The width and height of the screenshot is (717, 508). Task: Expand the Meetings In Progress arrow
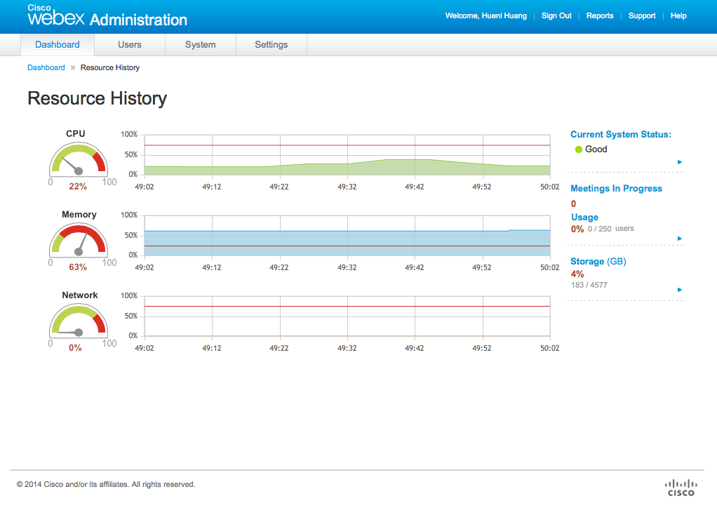point(679,239)
